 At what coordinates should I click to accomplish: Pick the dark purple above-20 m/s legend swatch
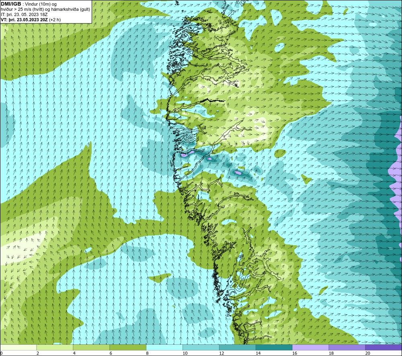[384, 347]
